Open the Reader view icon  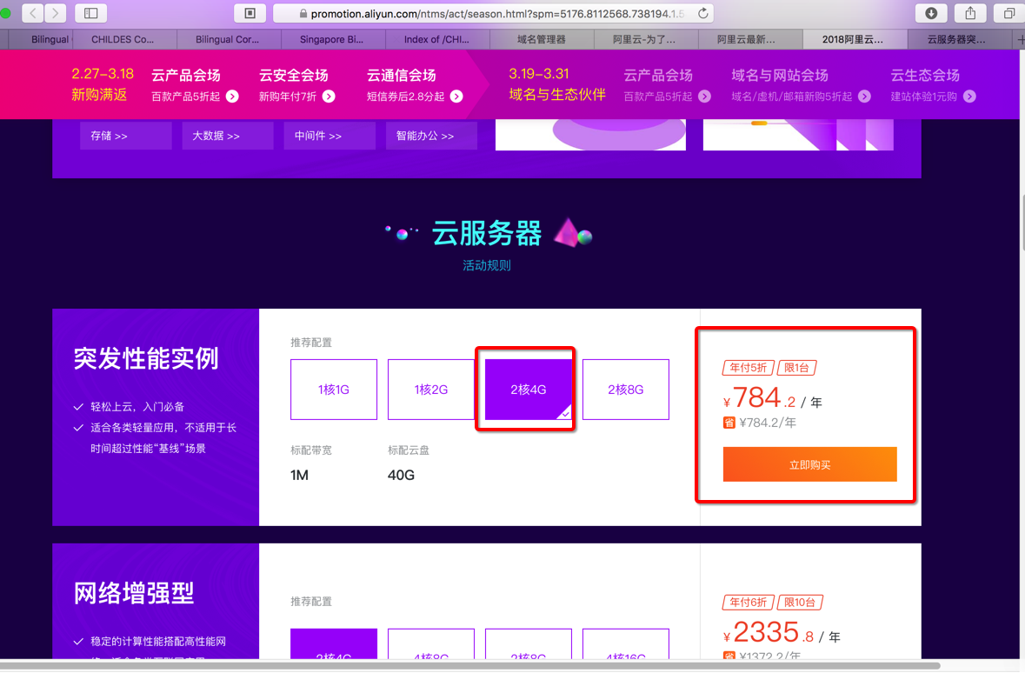coord(250,13)
